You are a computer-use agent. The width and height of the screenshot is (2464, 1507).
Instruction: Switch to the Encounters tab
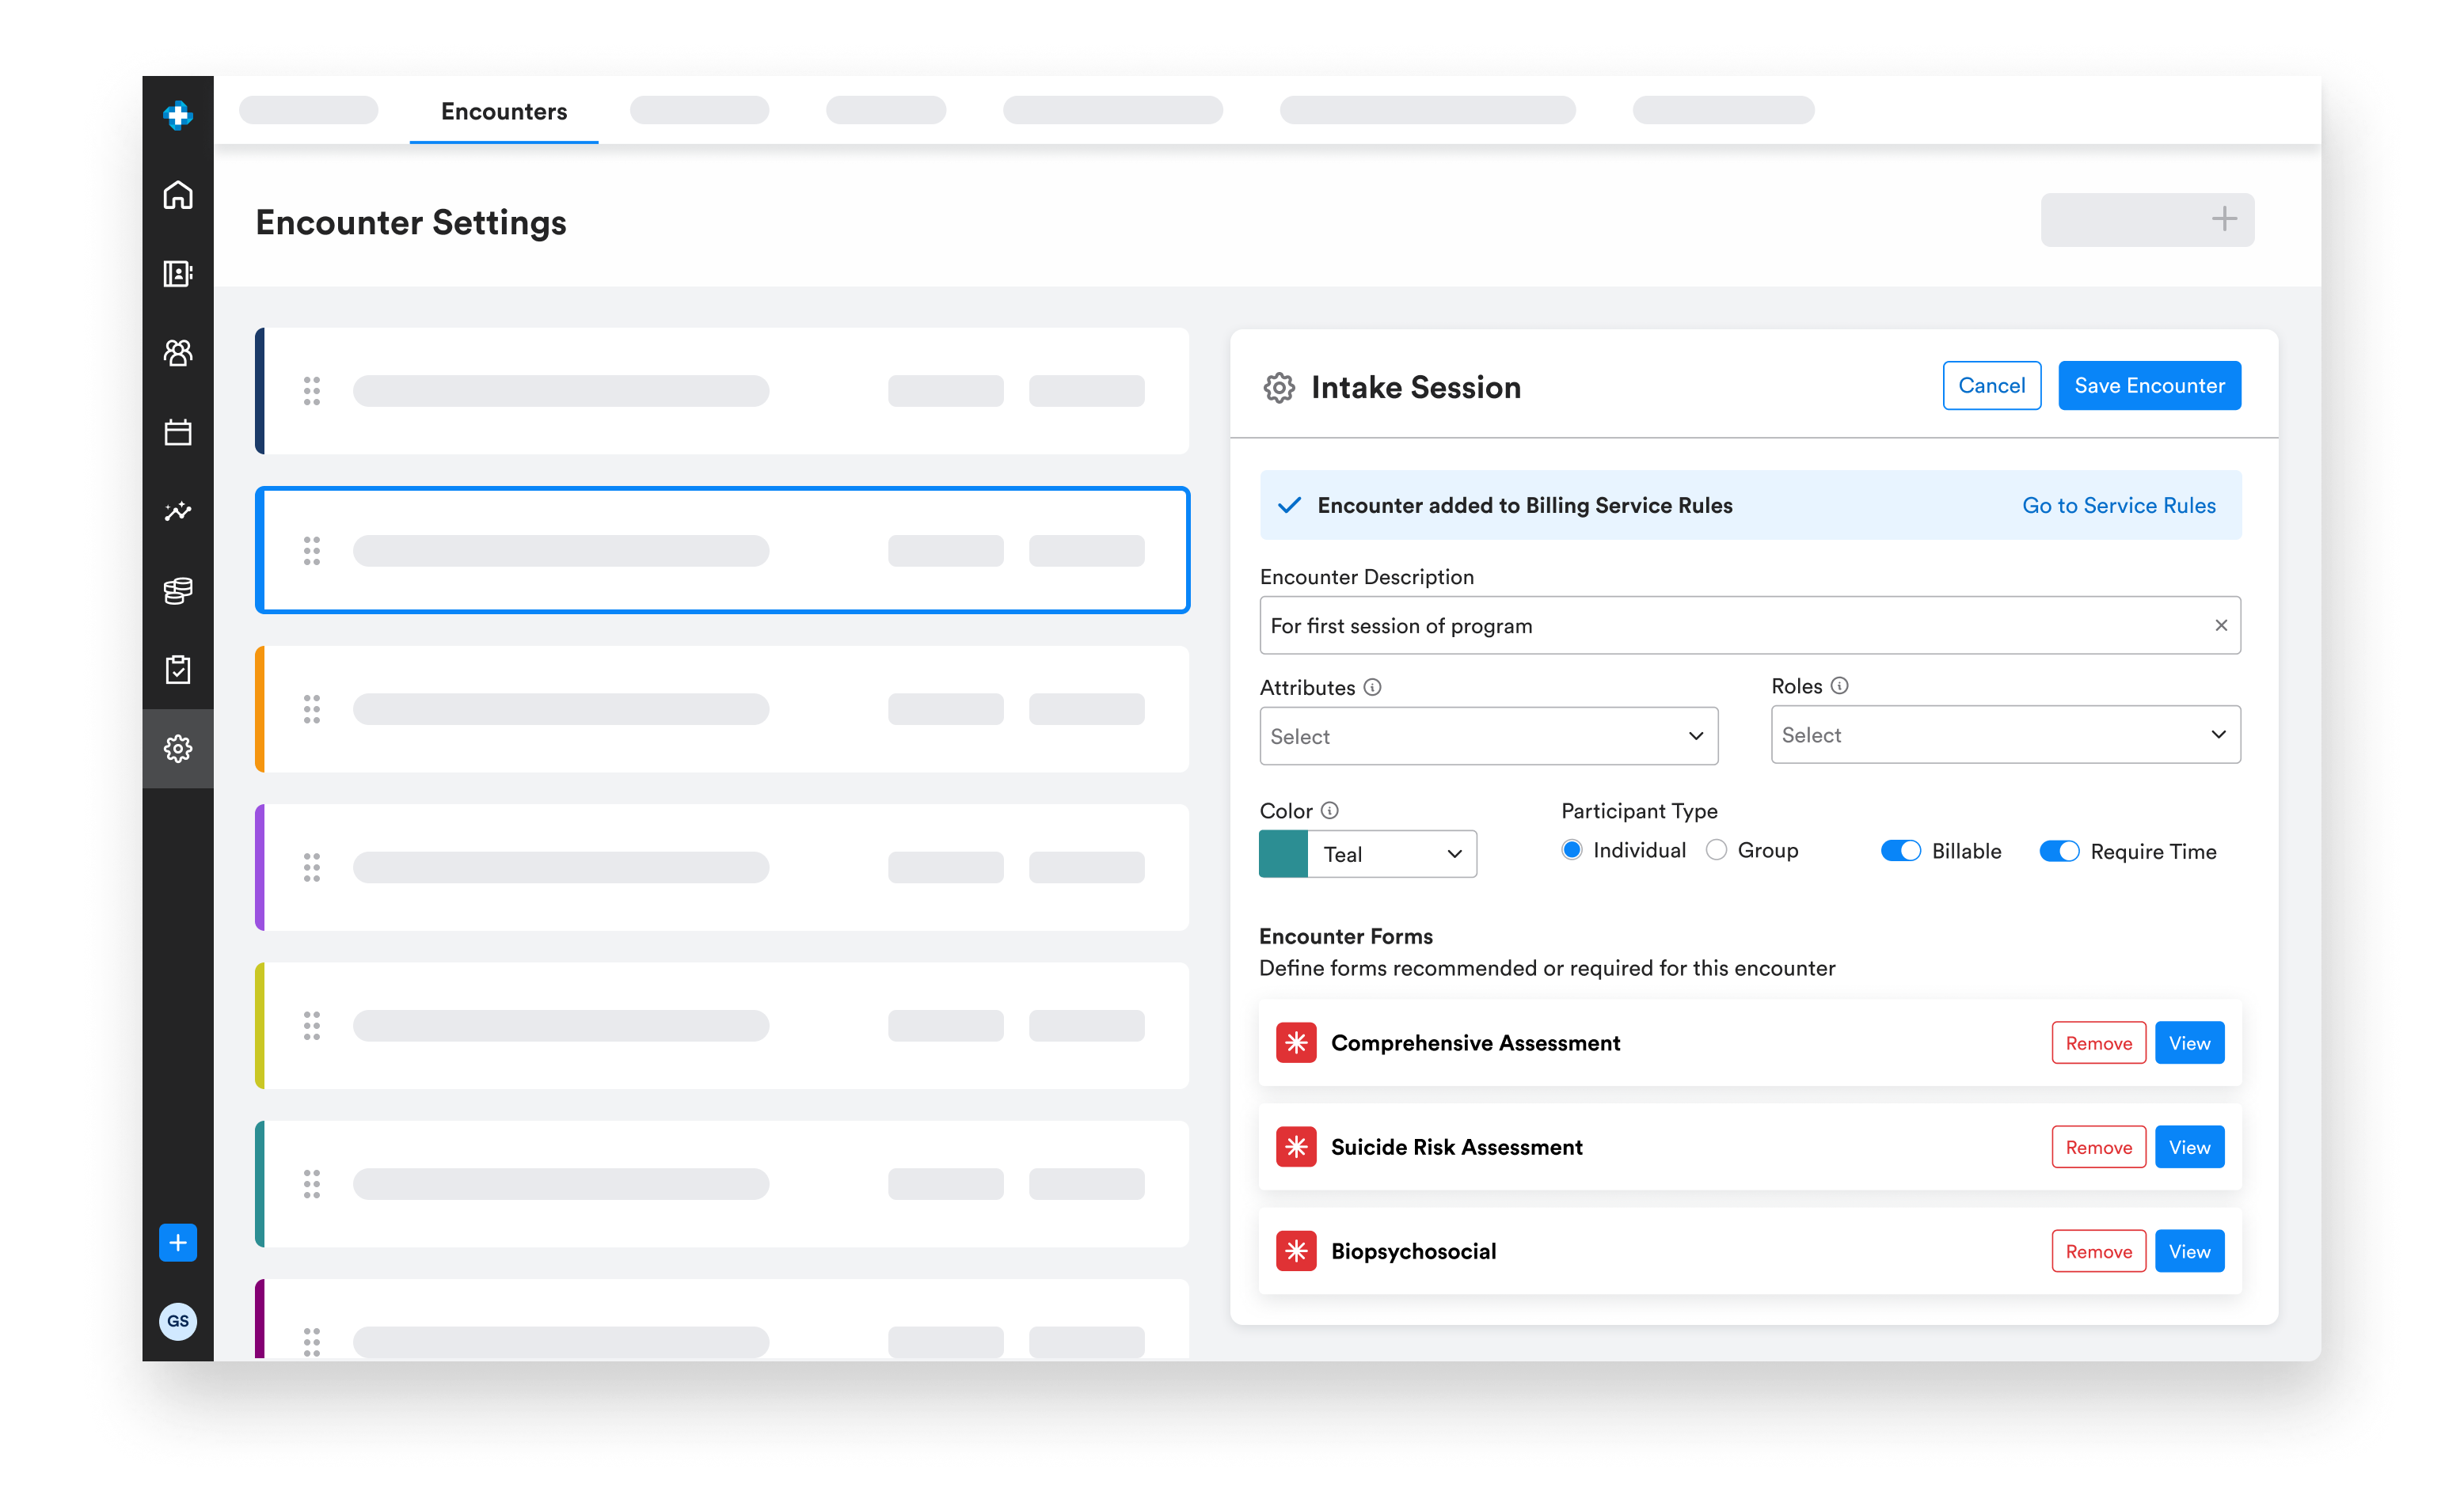[504, 111]
